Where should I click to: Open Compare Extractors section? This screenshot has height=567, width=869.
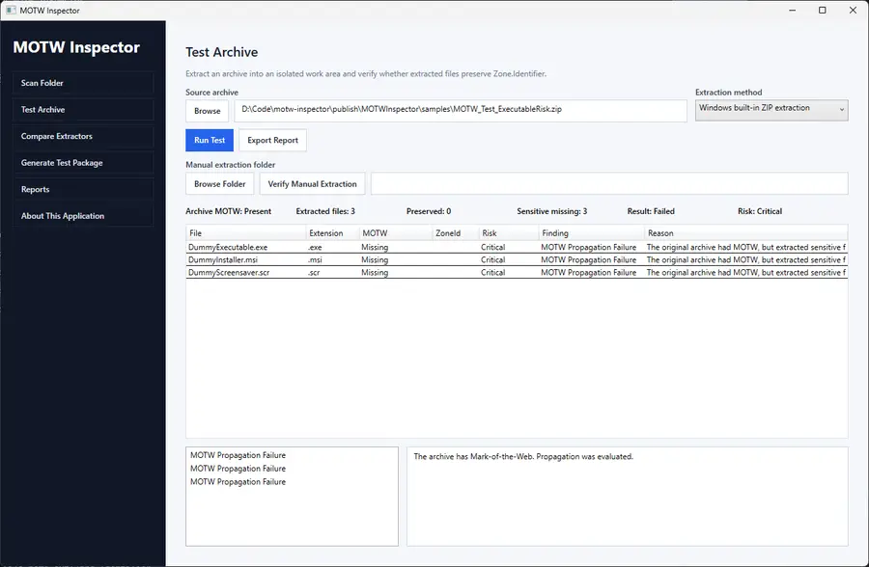pyautogui.click(x=83, y=136)
